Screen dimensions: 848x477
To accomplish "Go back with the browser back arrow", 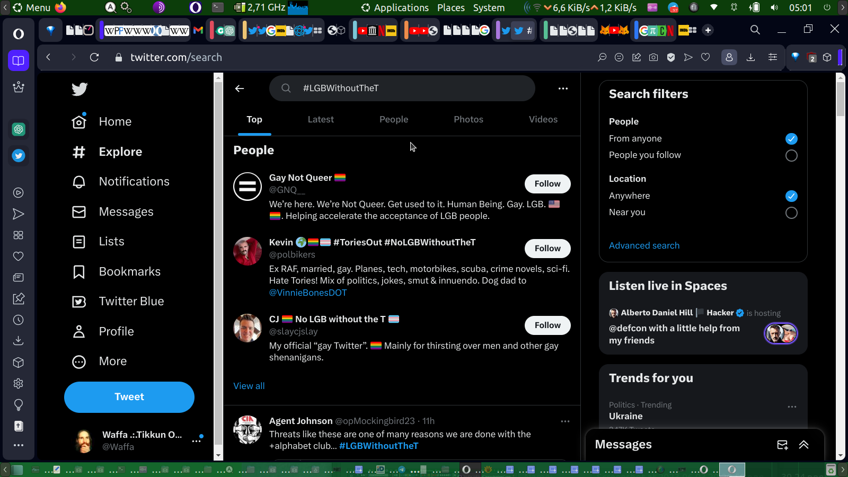I will (x=48, y=57).
